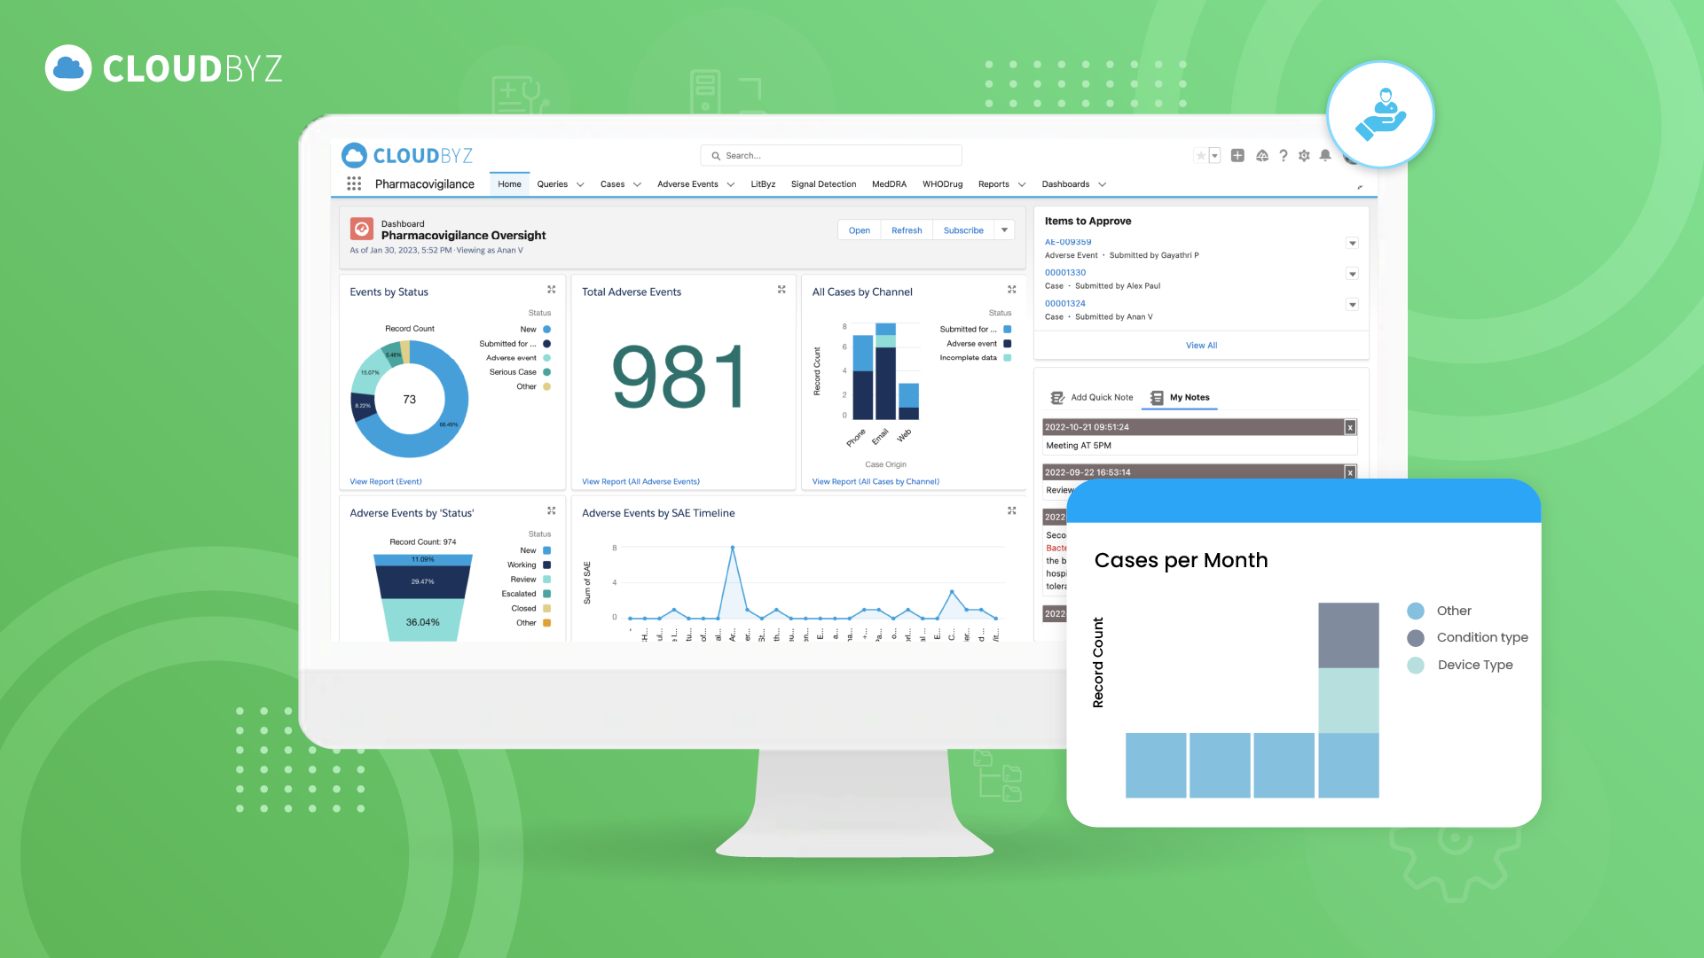Open the App Launcher grid icon
Image resolution: width=1704 pixels, height=958 pixels.
[x=354, y=183]
